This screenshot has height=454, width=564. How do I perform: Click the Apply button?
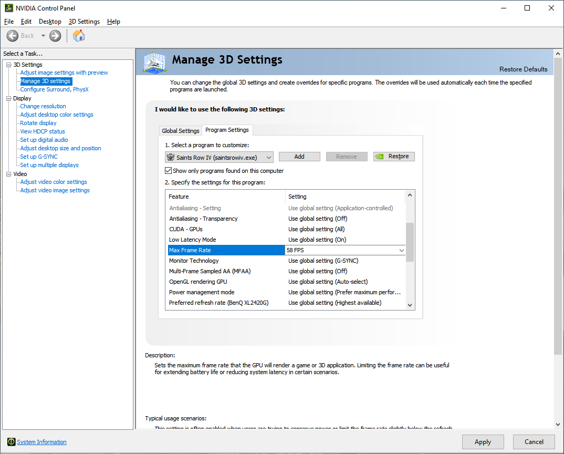tap(483, 442)
